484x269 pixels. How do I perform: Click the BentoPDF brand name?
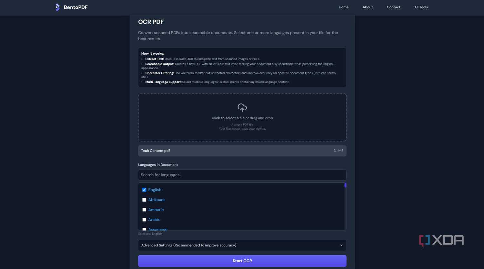[x=76, y=7]
